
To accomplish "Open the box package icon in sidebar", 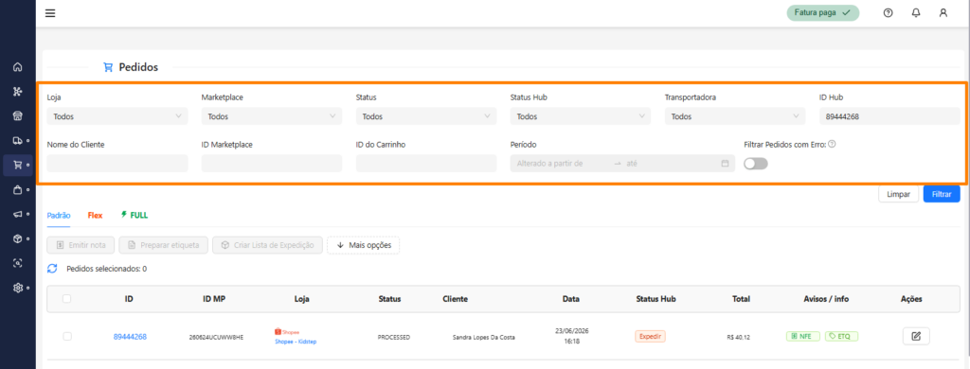I will tap(17, 238).
